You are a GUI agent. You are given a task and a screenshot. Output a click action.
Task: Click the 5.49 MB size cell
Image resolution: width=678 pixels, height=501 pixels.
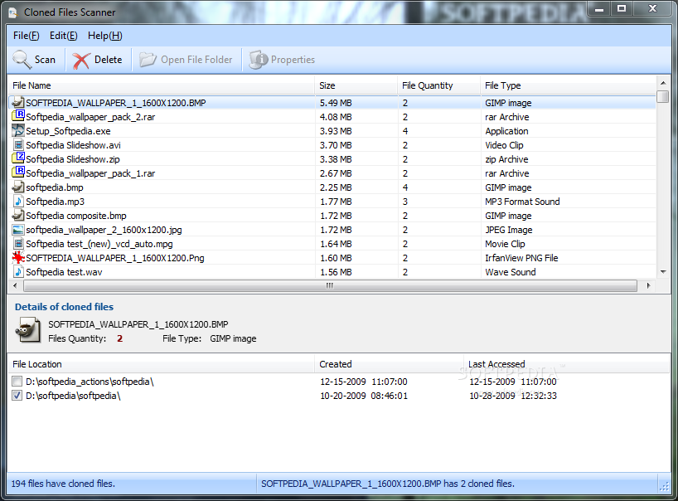point(336,103)
